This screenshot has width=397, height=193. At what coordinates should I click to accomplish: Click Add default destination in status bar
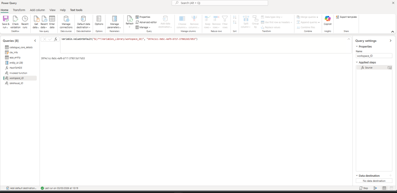21,188
